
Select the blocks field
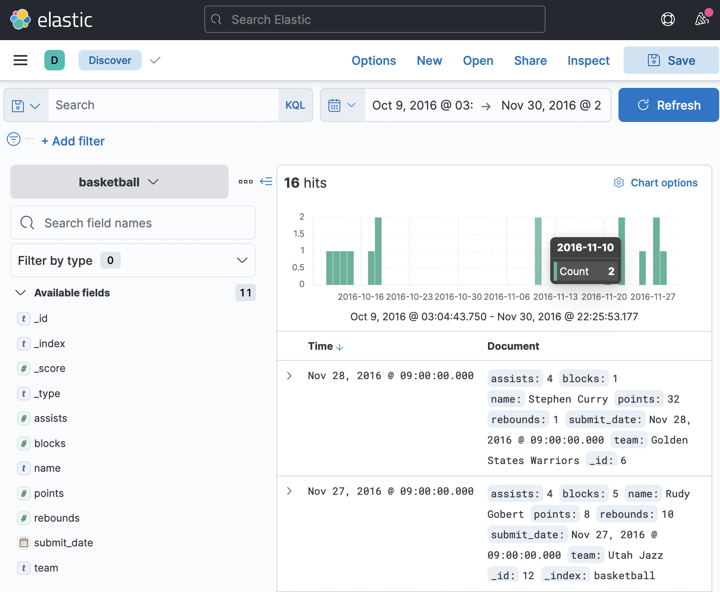click(x=50, y=444)
